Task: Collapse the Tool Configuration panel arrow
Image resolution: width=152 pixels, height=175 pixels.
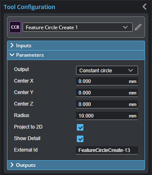Action: click(145, 7)
